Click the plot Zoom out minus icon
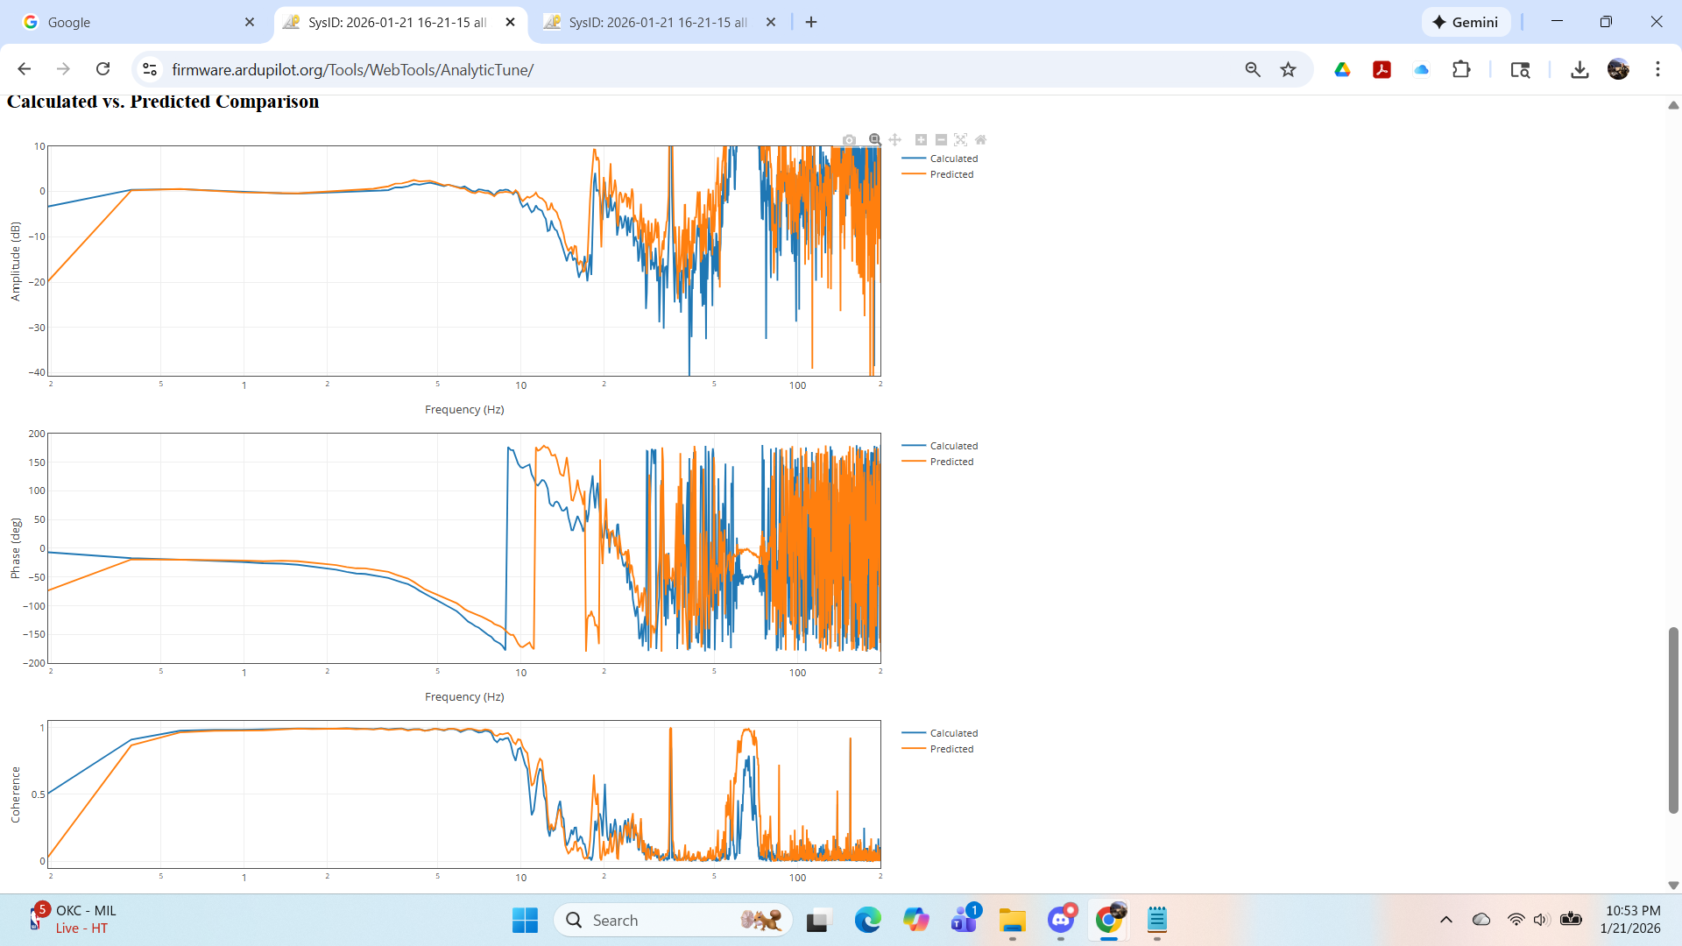This screenshot has width=1682, height=946. click(x=941, y=140)
